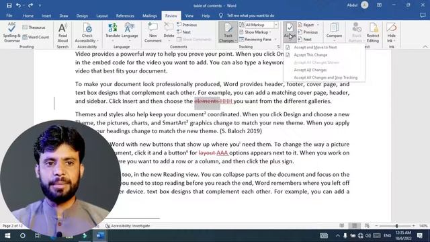This screenshot has width=430, height=242.
Task: Click the Accept checkmark icon
Action: 290,28
